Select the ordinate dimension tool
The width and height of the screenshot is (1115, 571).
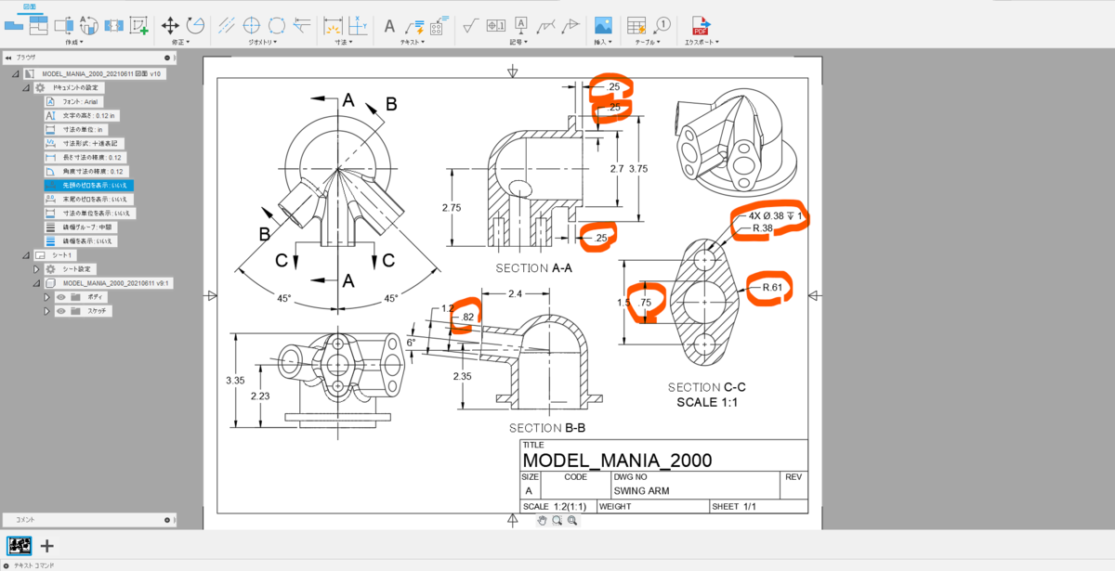tap(357, 25)
